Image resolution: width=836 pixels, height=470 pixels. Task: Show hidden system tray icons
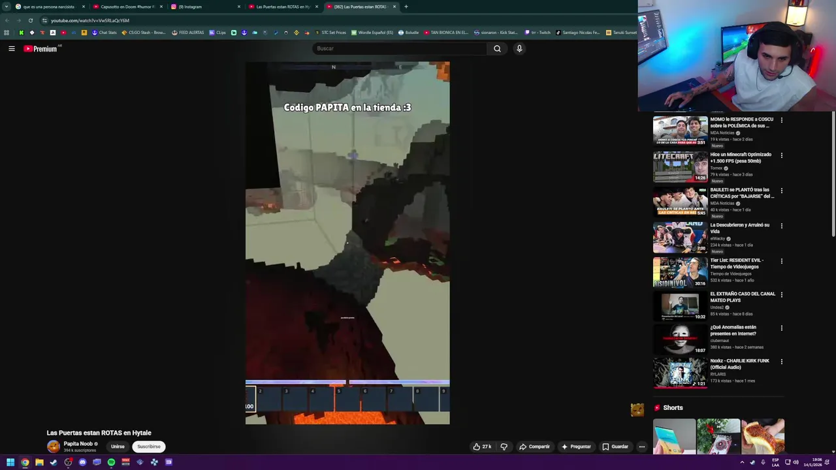pos(742,462)
